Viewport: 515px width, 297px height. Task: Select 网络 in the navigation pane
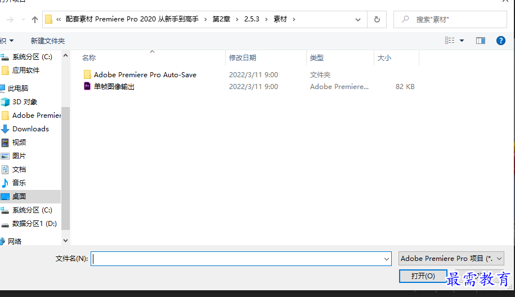tap(15, 241)
